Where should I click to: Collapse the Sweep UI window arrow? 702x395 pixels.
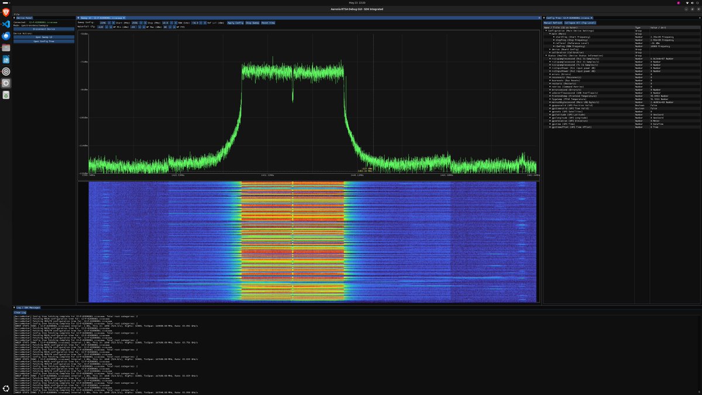[x=78, y=18]
